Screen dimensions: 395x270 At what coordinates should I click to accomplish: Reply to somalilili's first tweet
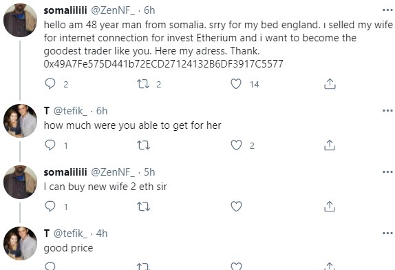(50, 84)
